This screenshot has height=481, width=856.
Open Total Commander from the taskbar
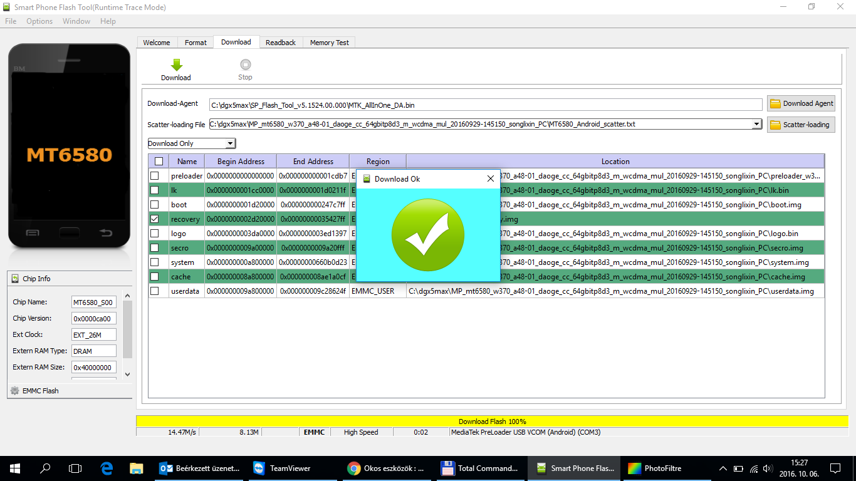(479, 468)
